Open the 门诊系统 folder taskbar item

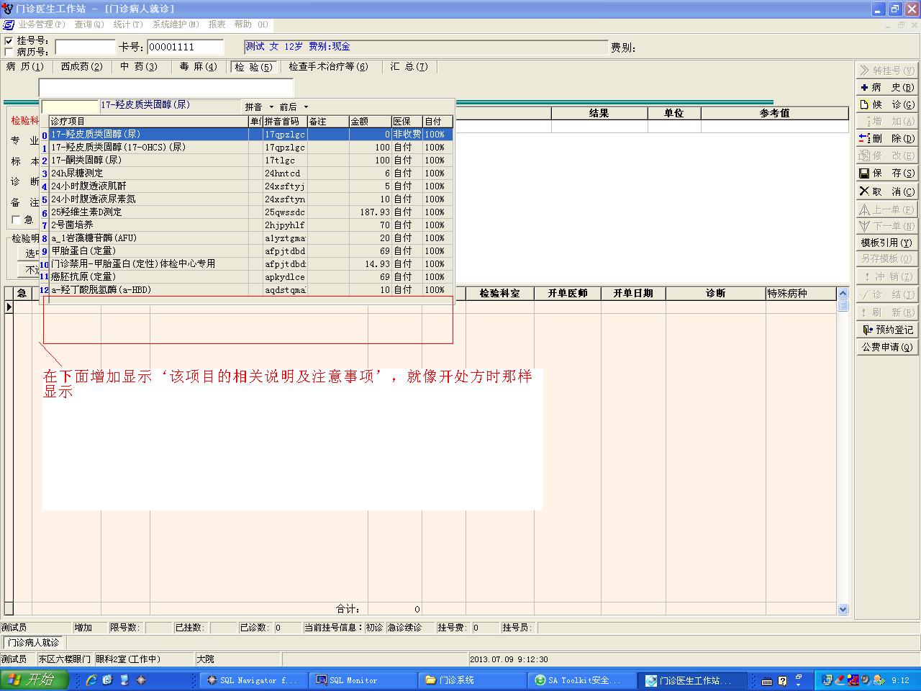[473, 680]
